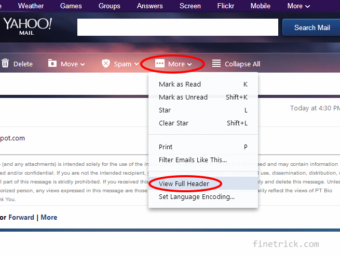340x256 pixels.
Task: Click the 'pot.com' sender address text
Action: point(12,138)
